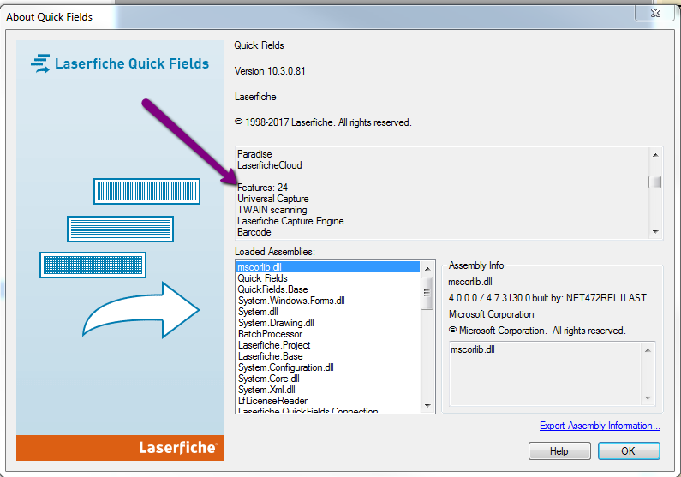Click the TWAIN scanning feature line
Viewport: 681px width, 477px height.
(272, 210)
